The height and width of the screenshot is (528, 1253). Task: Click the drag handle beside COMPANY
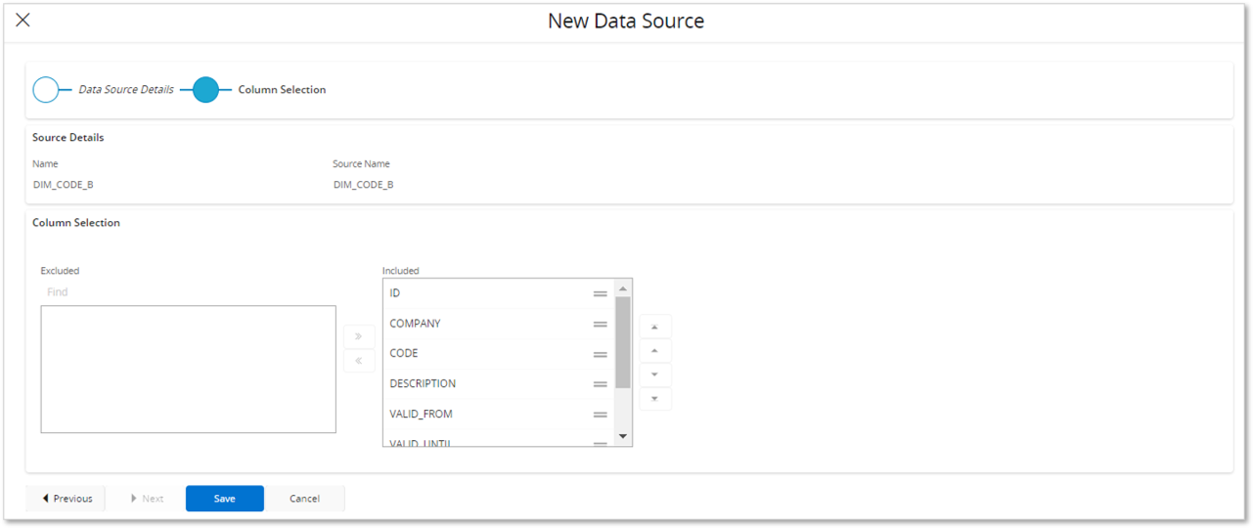pos(600,324)
